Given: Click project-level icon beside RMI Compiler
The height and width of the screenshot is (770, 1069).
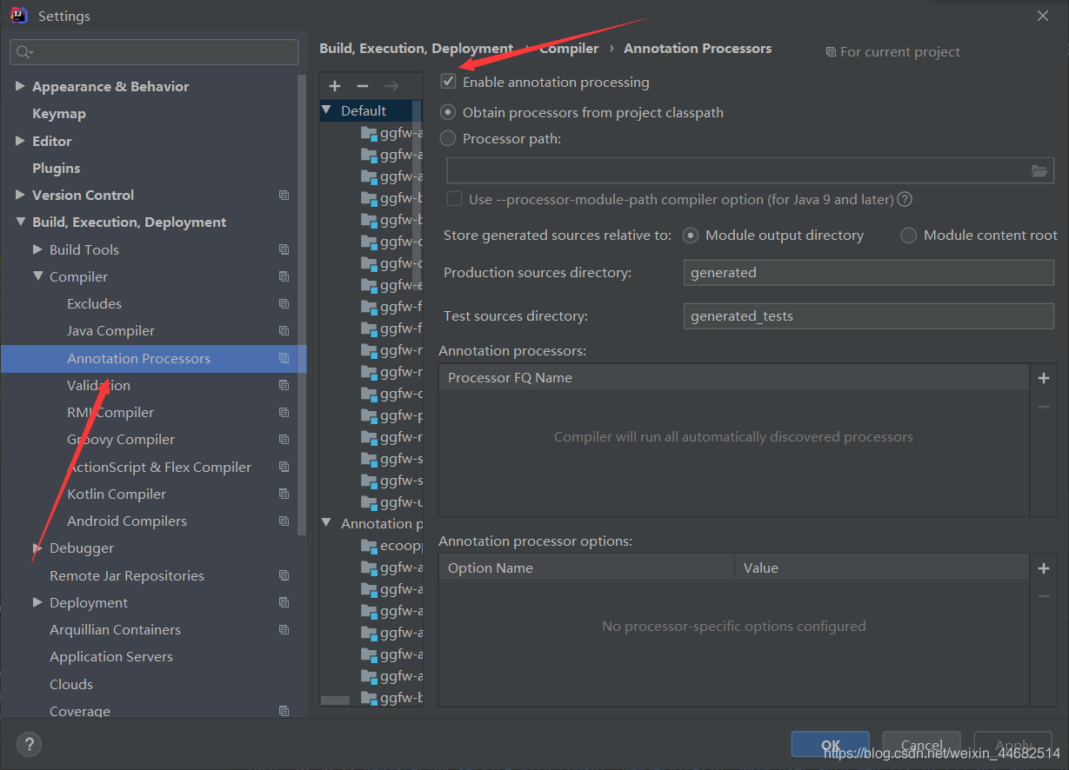Looking at the screenshot, I should (x=284, y=413).
